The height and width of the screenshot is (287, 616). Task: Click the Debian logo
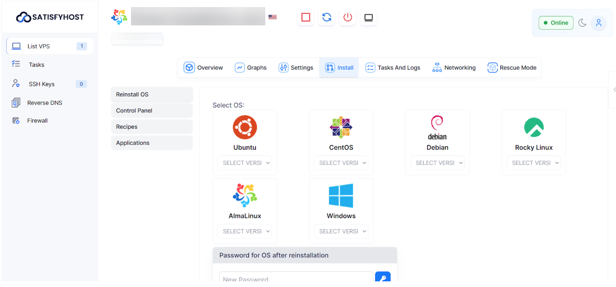pyautogui.click(x=437, y=127)
